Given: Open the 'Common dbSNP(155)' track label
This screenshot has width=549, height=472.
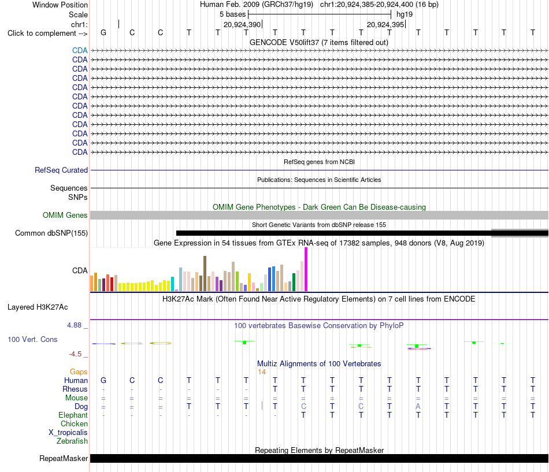Looking at the screenshot, I should (51, 233).
